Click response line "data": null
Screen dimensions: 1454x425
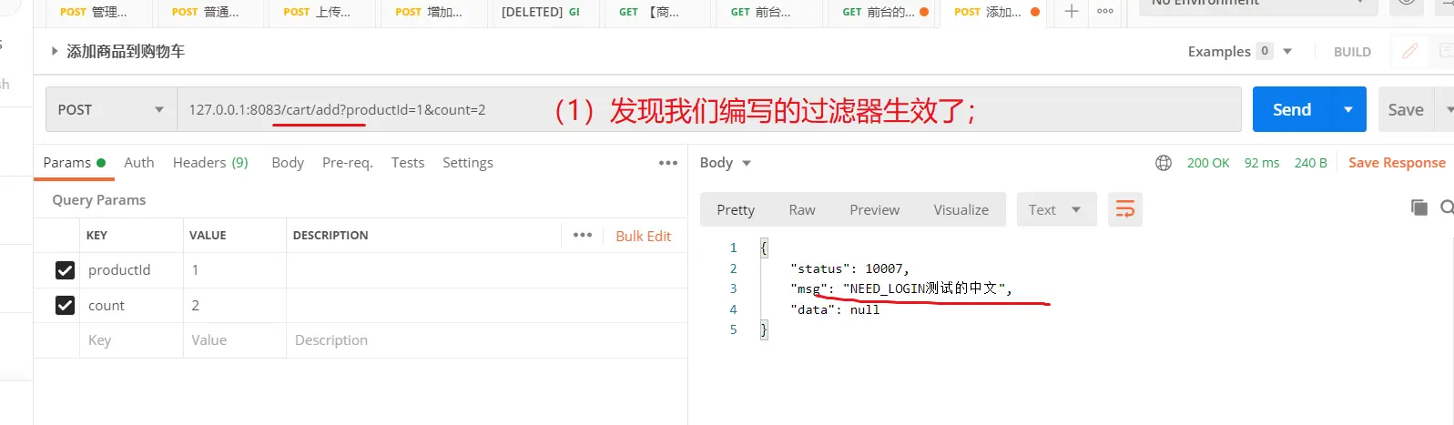(x=835, y=309)
